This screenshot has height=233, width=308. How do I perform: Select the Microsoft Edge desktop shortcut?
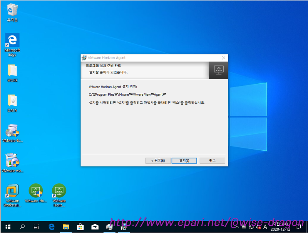pos(12,45)
